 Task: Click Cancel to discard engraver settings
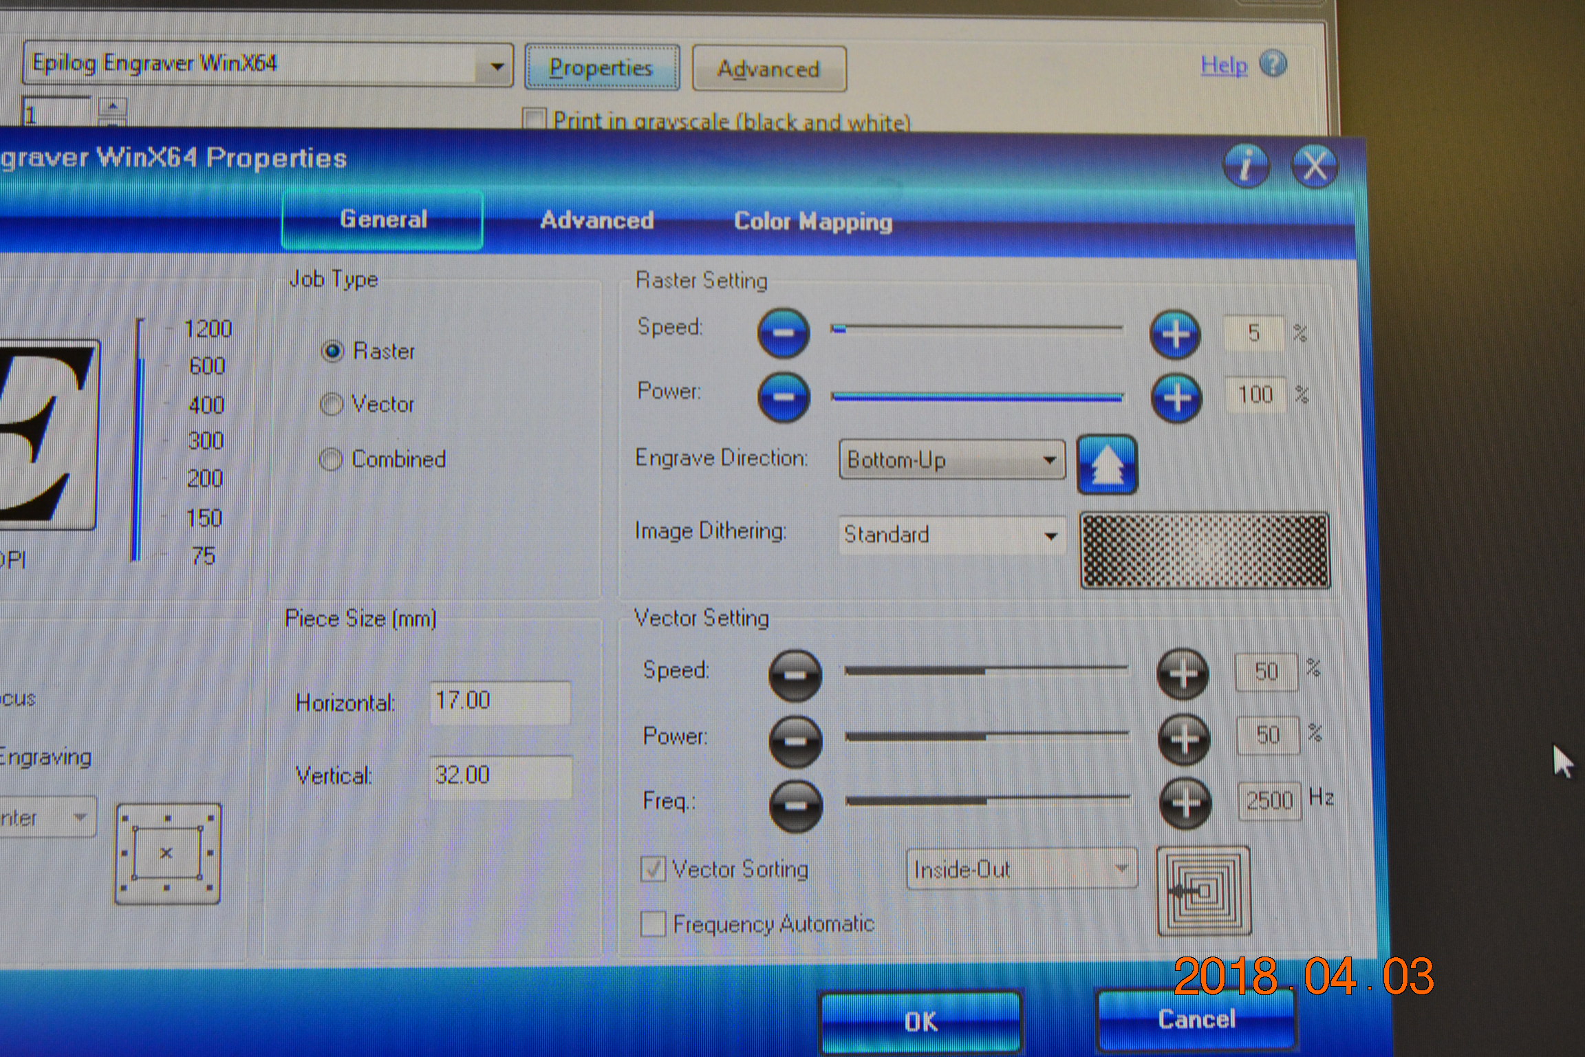point(1196,1019)
